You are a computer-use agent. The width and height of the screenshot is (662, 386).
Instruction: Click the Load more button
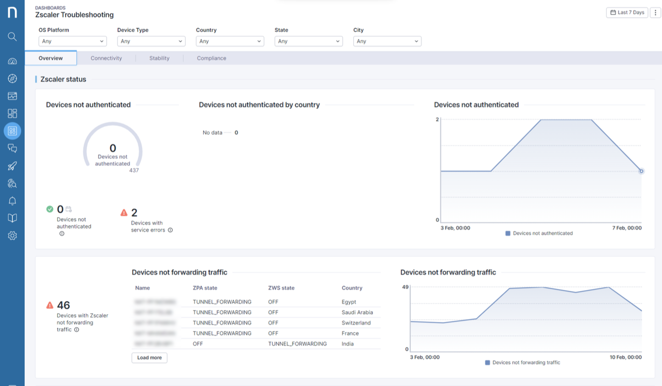[x=149, y=358]
